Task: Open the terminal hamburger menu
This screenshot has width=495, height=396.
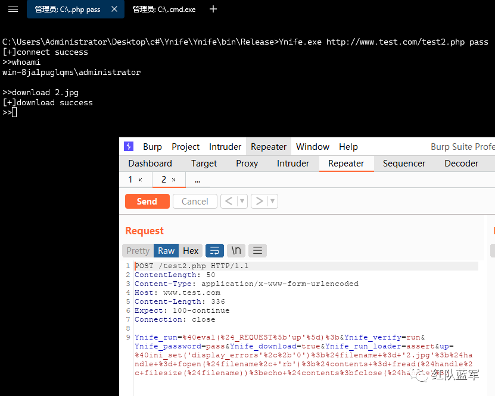Action: click(x=13, y=9)
